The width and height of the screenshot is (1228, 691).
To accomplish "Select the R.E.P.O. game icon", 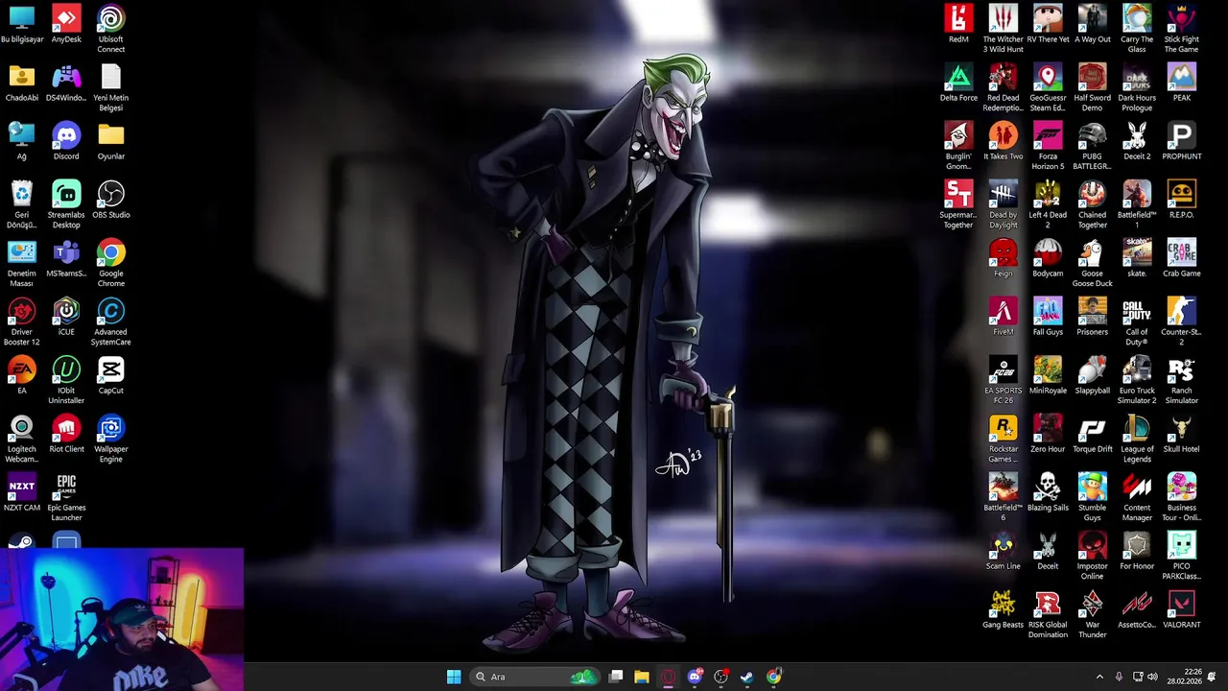I will pos(1181,200).
